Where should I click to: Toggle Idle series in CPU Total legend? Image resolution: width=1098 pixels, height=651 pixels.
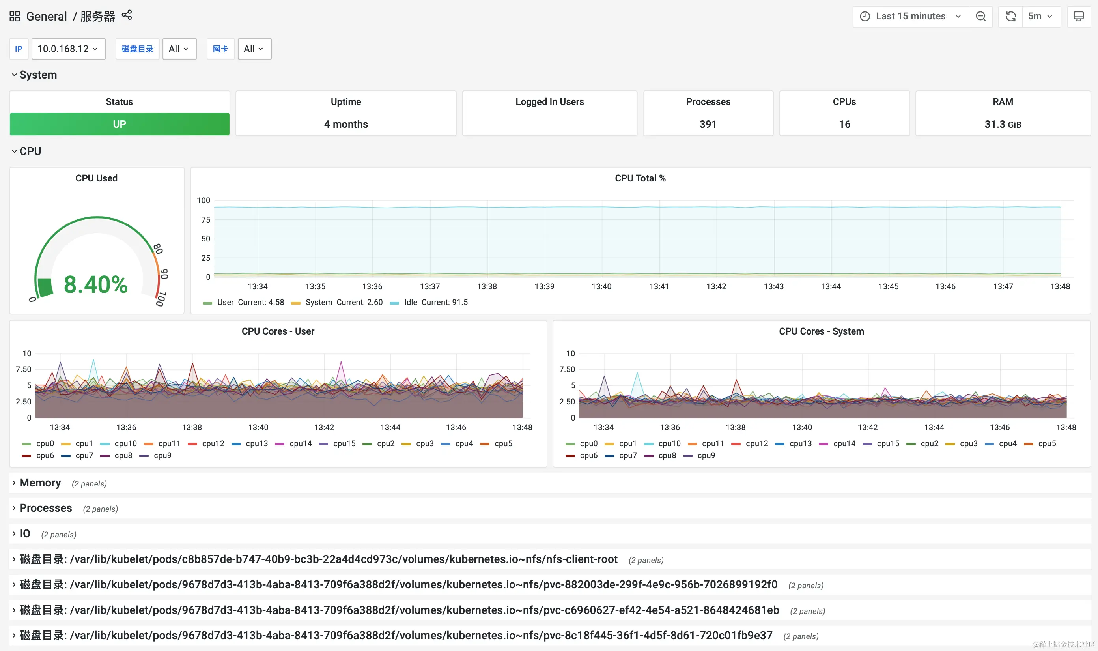click(411, 302)
